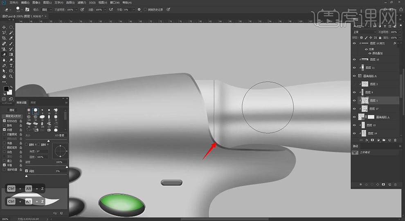The height and width of the screenshot is (221, 405).
Task: Select the Magic Wand tool
Action: tap(11, 33)
